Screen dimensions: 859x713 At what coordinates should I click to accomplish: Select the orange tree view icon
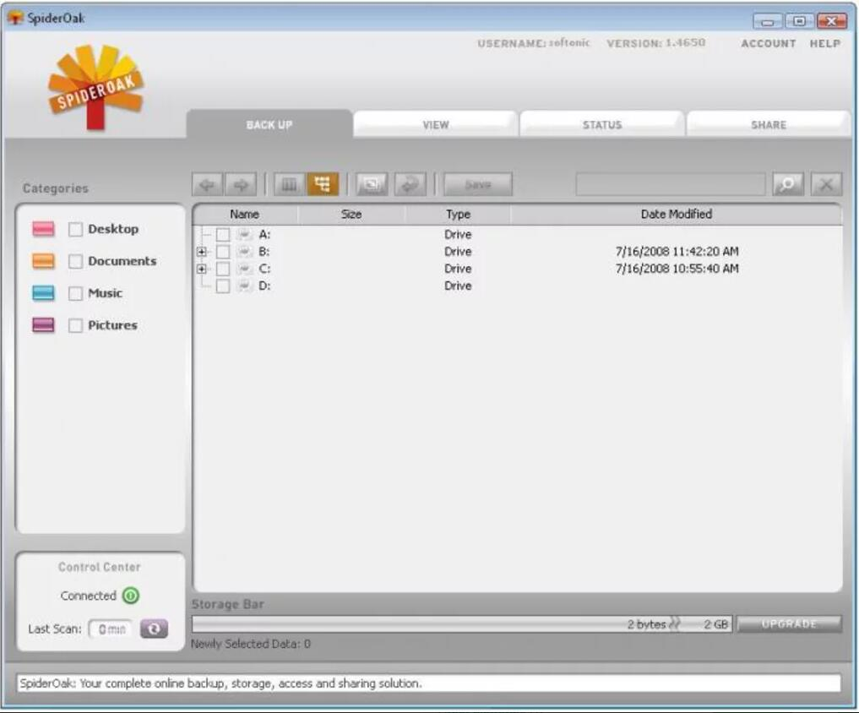(323, 184)
